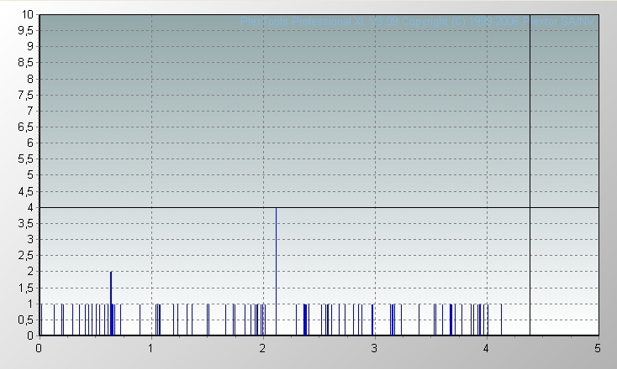This screenshot has width=617, height=369.
Task: Click the X-axis label 3
Action: tap(374, 347)
